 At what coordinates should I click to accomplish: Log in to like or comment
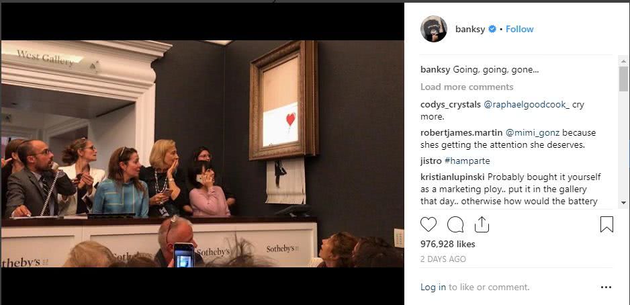pos(433,287)
